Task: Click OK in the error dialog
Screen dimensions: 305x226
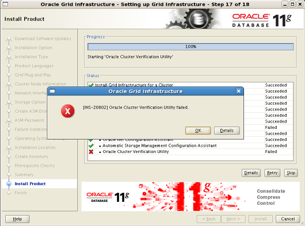Action: pyautogui.click(x=198, y=131)
